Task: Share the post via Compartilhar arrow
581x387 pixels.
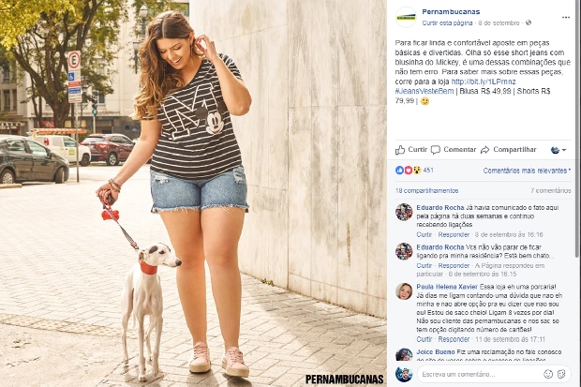Action: pyautogui.click(x=508, y=150)
